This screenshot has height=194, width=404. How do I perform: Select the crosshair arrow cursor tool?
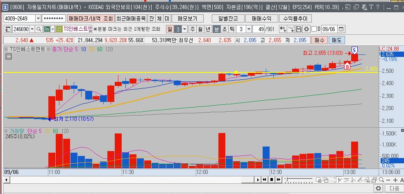pyautogui.click(x=340, y=180)
